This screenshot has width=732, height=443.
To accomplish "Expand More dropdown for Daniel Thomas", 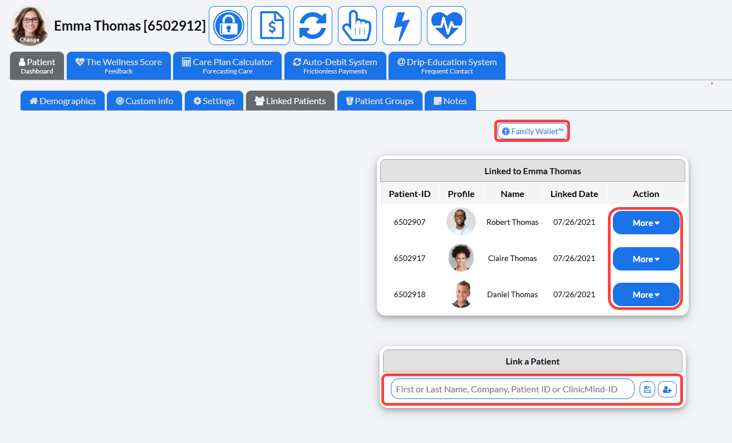I will pyautogui.click(x=646, y=294).
